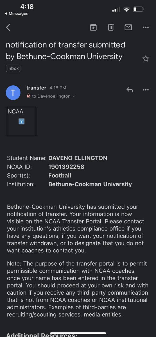Tap the home indicator bar at bottom
The width and height of the screenshot is (156, 337).
[78, 333]
